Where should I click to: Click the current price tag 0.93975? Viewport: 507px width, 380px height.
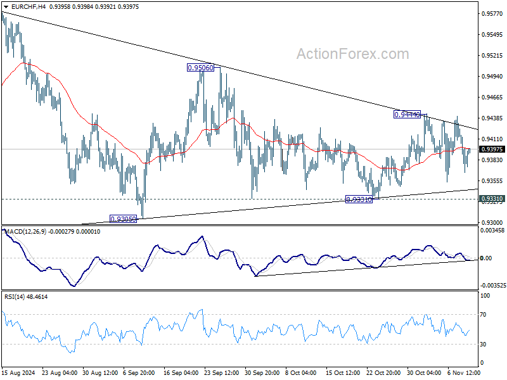[492, 149]
